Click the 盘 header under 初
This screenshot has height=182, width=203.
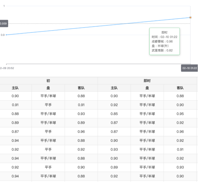(x=48, y=88)
